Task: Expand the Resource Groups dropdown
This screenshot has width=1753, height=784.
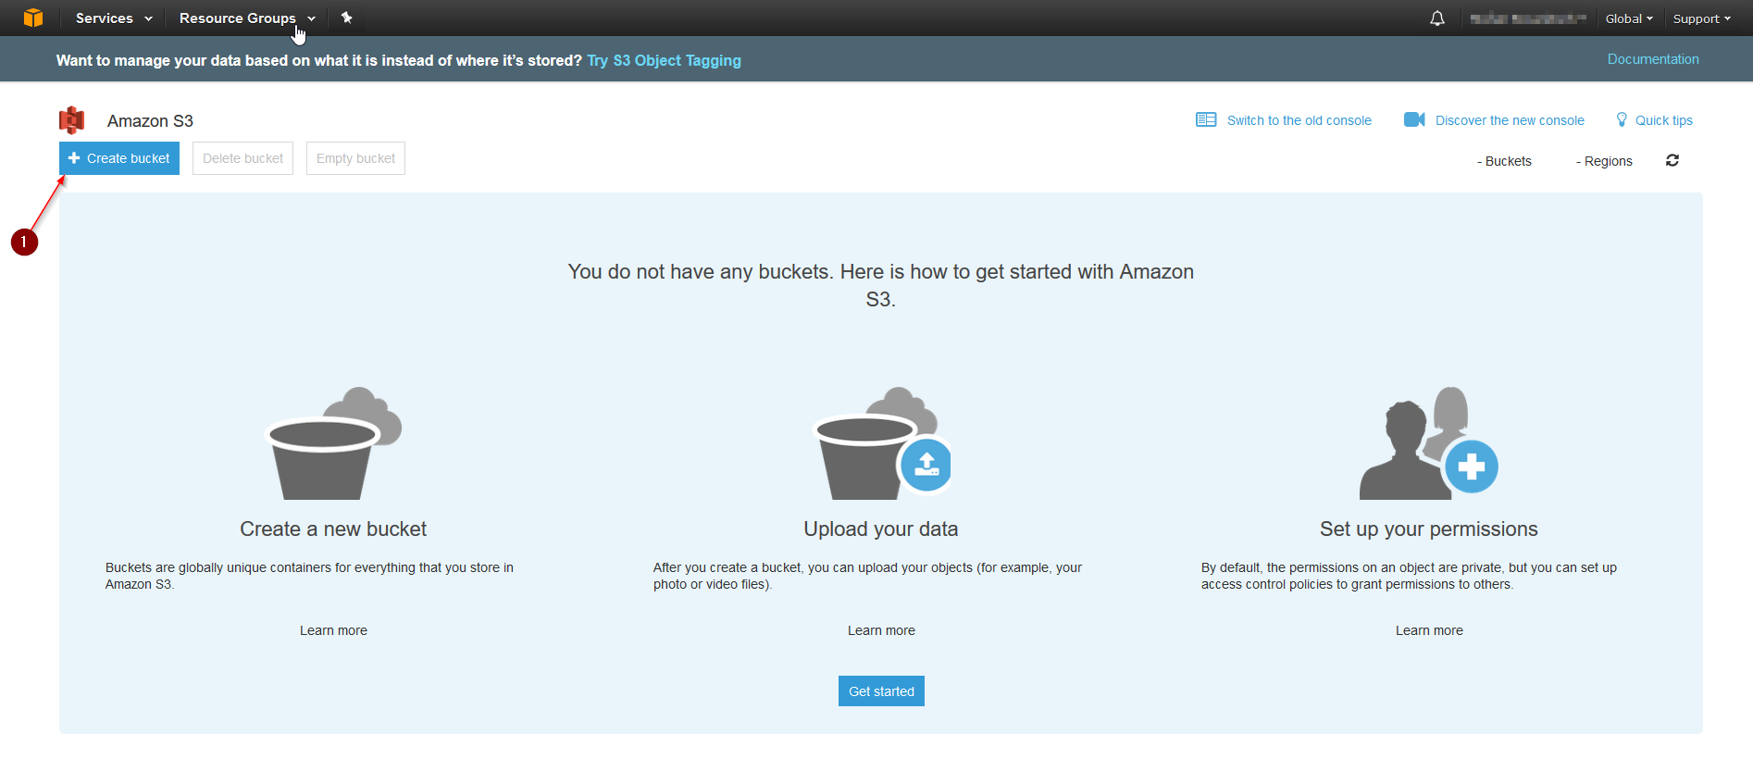Action: click(247, 18)
